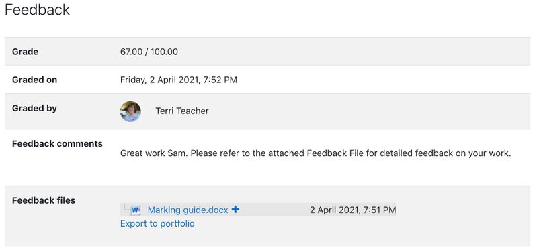Click the Export to portfolio link
Image resolution: width=537 pixels, height=252 pixels.
point(157,224)
